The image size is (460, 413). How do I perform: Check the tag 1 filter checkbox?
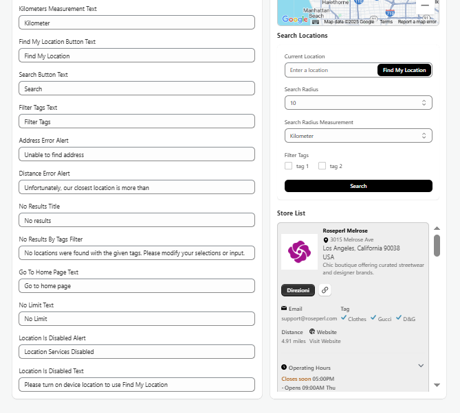(x=289, y=166)
